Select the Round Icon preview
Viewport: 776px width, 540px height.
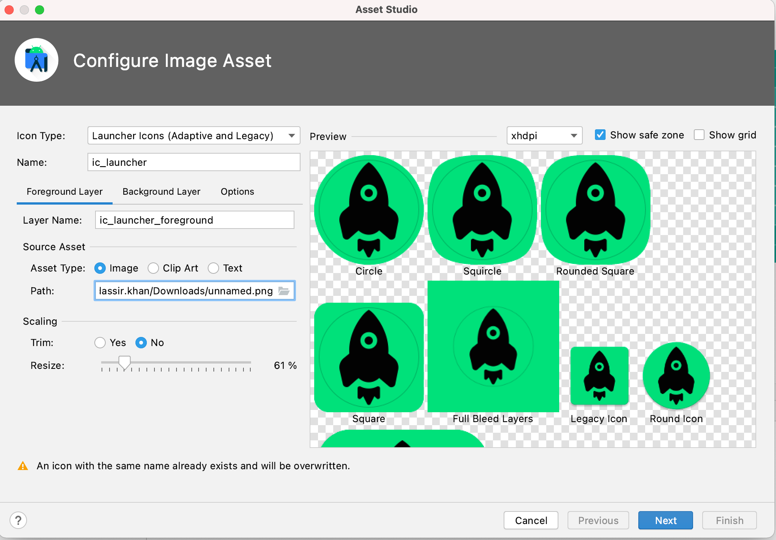(x=676, y=376)
